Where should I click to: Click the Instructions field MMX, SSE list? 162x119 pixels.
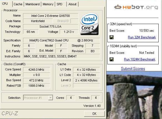point(61,57)
